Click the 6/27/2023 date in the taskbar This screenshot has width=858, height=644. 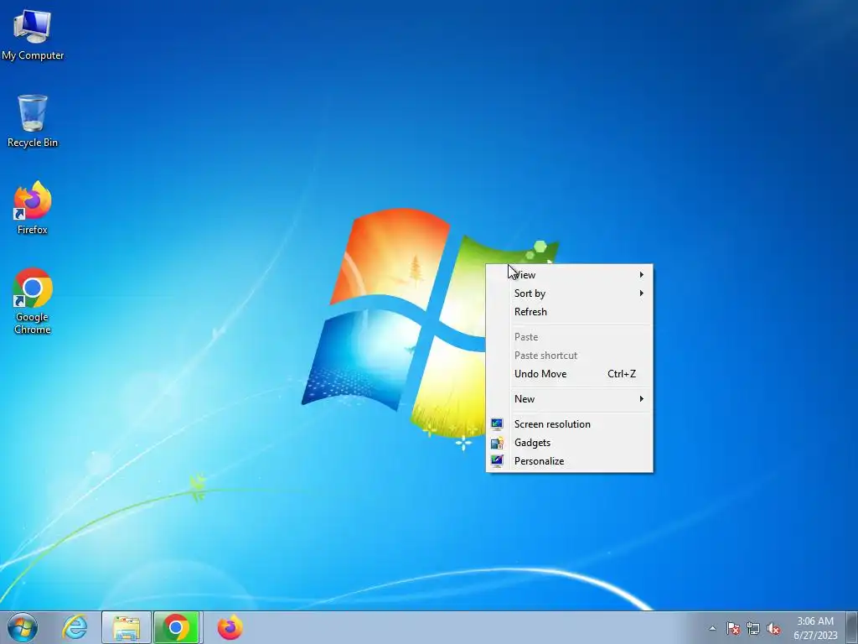click(x=815, y=636)
